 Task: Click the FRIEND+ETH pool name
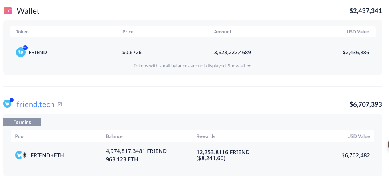[x=47, y=155]
